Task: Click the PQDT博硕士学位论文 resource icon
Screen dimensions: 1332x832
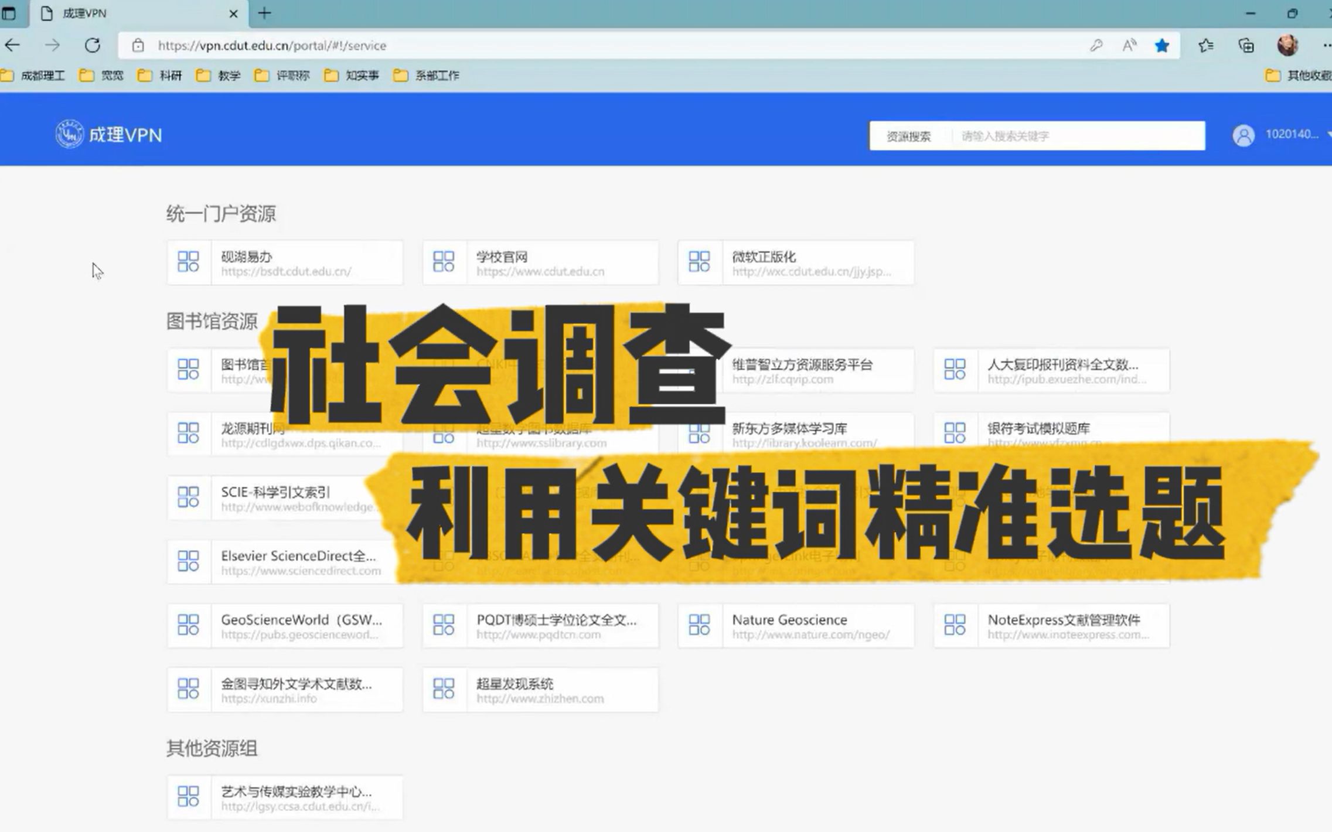Action: [444, 625]
